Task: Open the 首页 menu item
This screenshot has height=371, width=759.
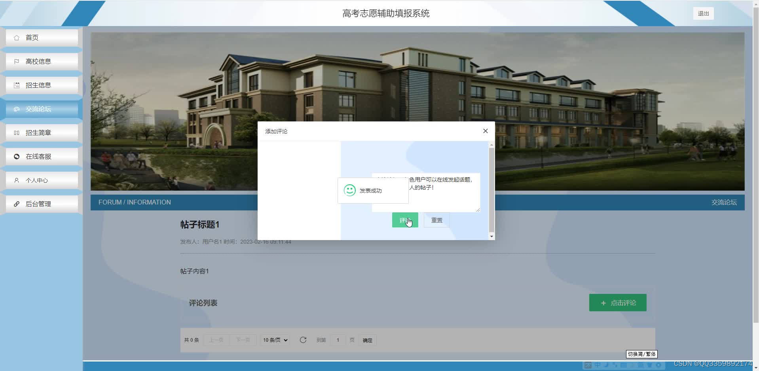Action: coord(42,38)
